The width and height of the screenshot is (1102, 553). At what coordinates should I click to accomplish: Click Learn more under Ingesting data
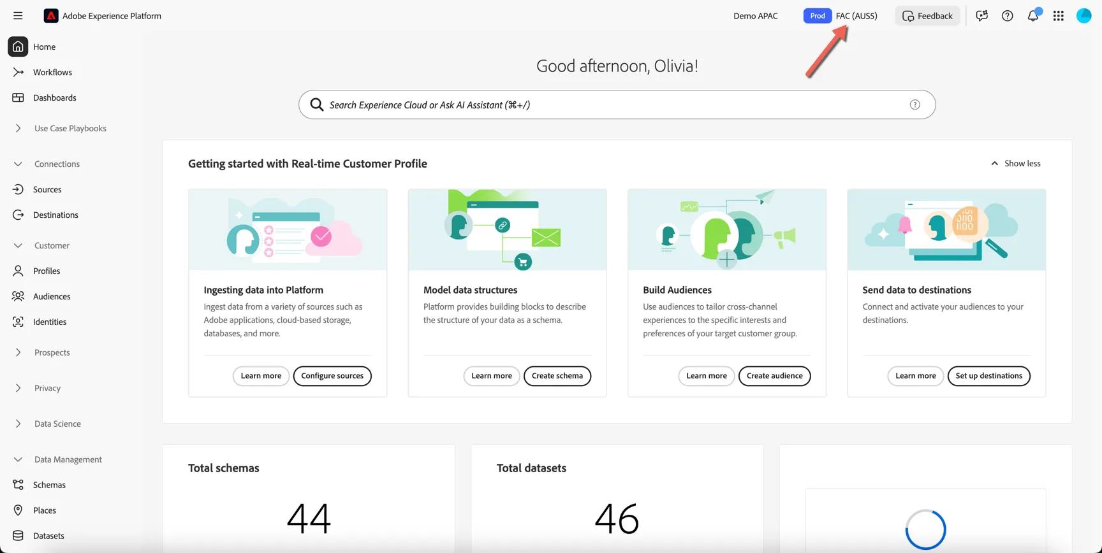(261, 376)
